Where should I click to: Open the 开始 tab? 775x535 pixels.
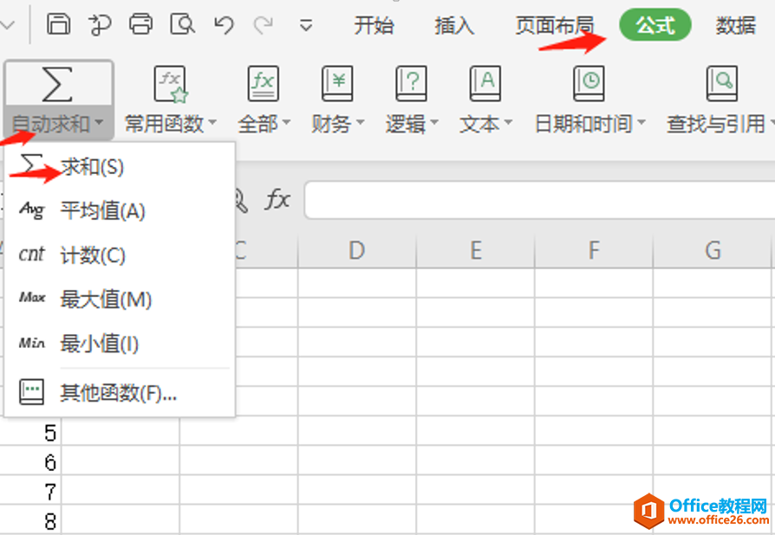[374, 25]
